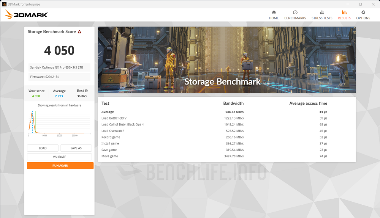Open the Home icon in navigation

(274, 13)
